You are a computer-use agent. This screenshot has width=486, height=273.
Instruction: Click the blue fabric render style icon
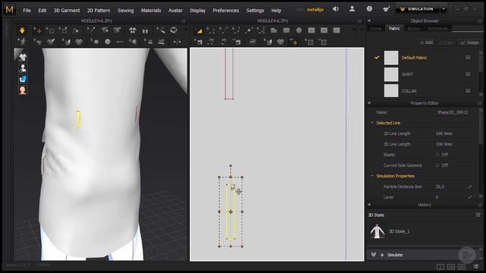click(x=23, y=79)
